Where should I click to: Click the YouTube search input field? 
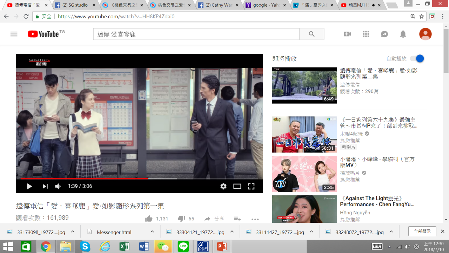(196, 34)
